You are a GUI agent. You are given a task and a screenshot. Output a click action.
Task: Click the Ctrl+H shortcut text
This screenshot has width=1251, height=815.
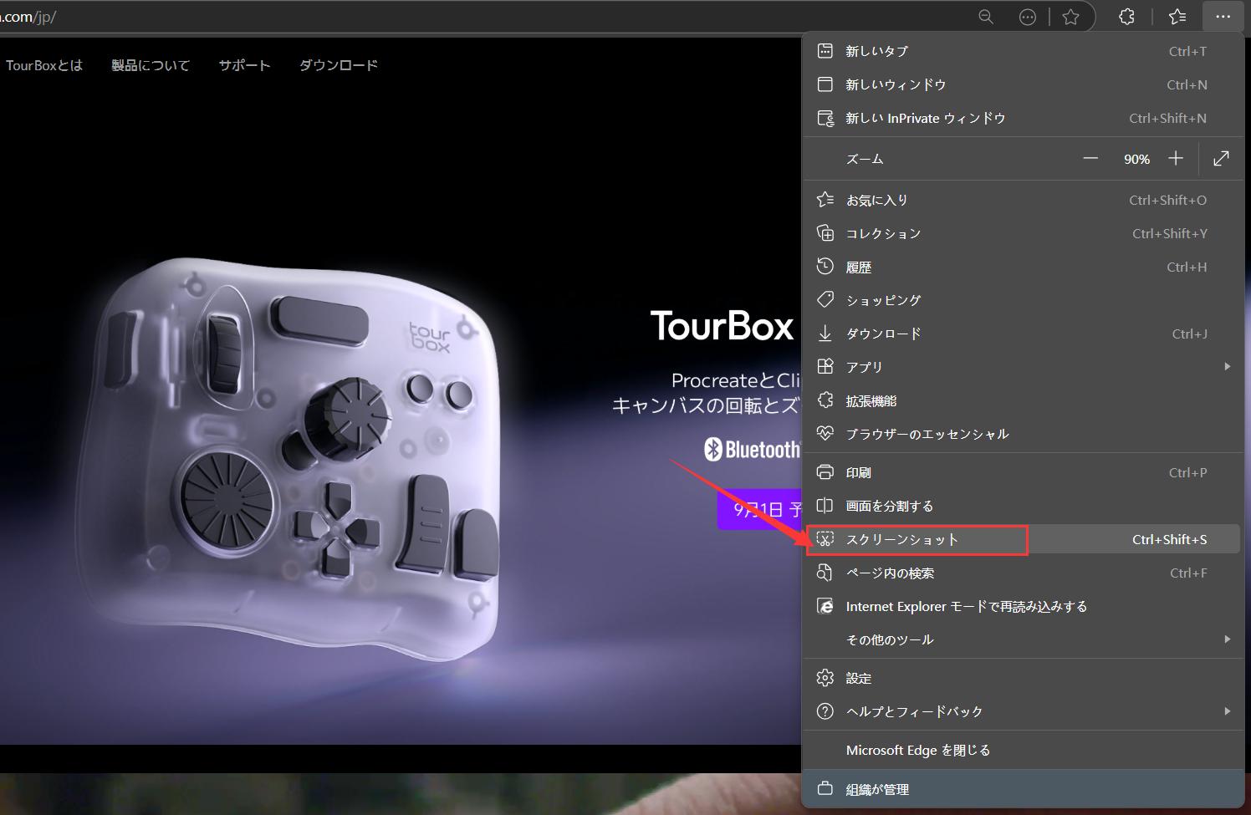coord(1187,267)
